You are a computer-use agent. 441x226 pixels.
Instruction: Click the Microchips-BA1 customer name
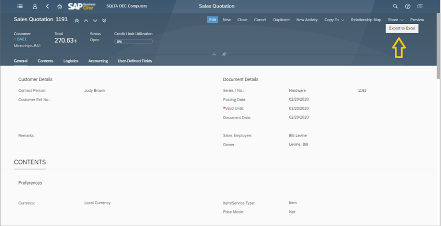(x=27, y=45)
